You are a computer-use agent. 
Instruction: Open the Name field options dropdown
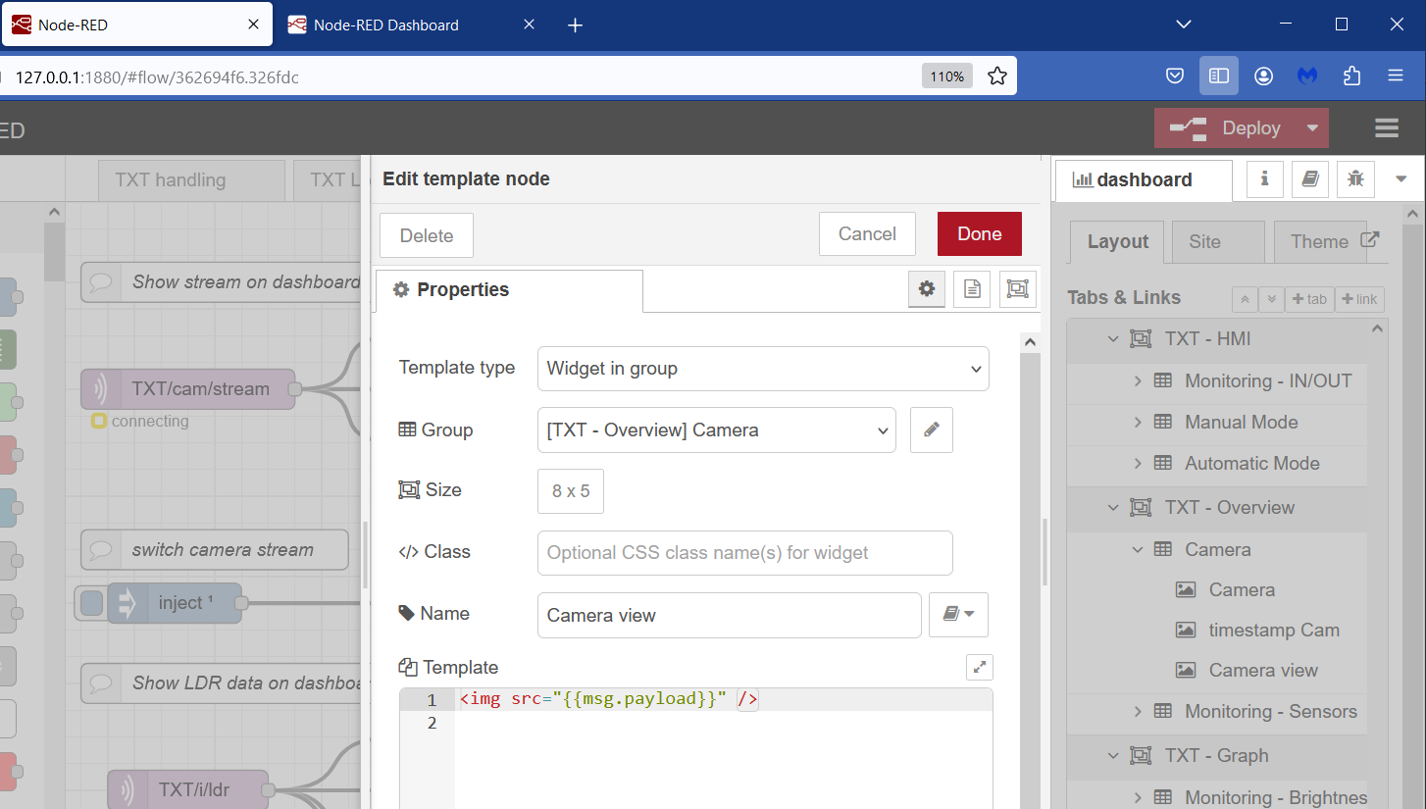(958, 615)
